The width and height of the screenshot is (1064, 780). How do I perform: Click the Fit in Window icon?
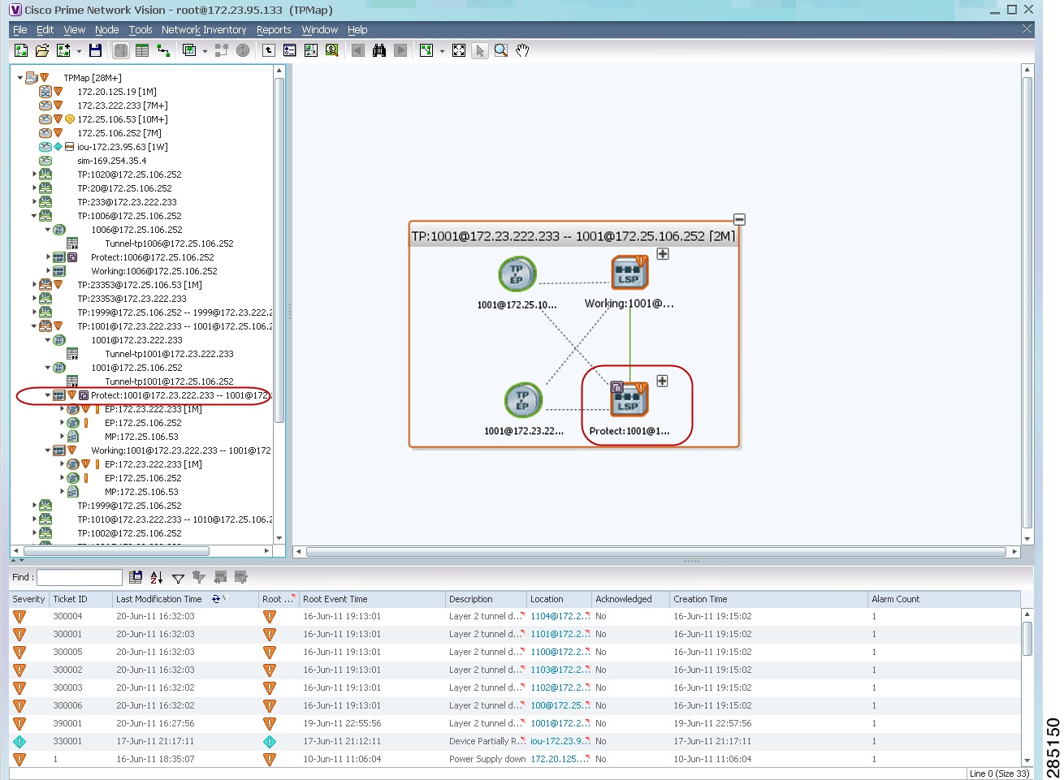pyautogui.click(x=459, y=50)
